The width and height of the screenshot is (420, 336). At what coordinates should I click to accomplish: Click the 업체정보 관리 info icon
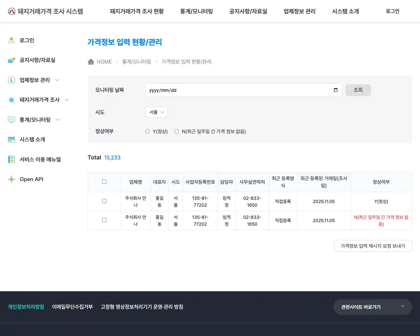(x=11, y=80)
